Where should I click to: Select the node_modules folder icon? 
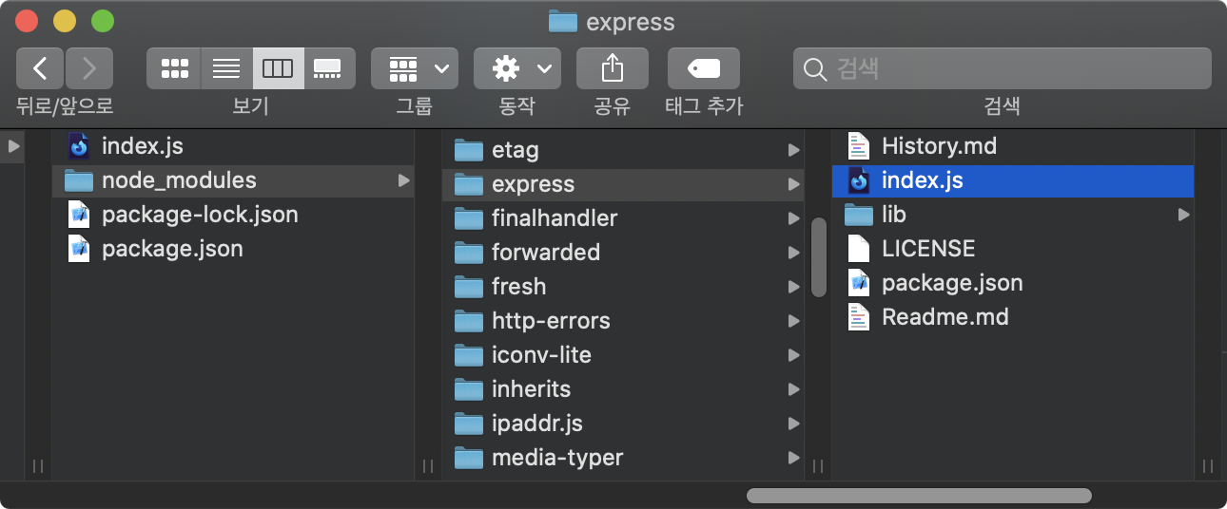[78, 179]
